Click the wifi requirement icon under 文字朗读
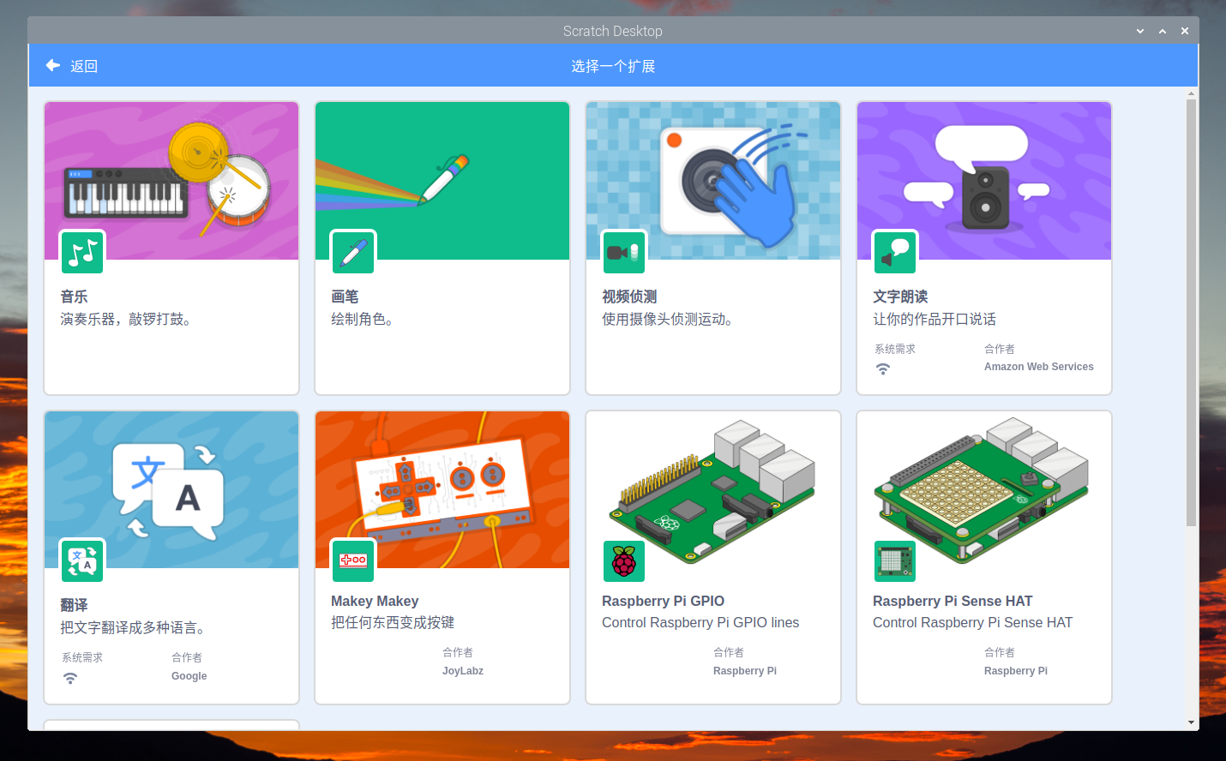 pos(883,369)
